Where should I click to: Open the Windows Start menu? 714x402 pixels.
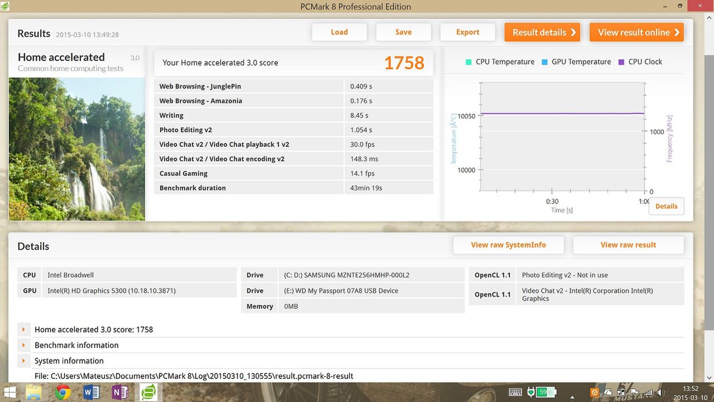coord(10,392)
